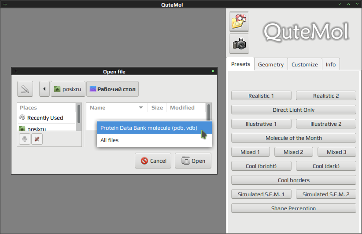Open the Info tab
Viewport: 362px width, 234px height.
331,64
